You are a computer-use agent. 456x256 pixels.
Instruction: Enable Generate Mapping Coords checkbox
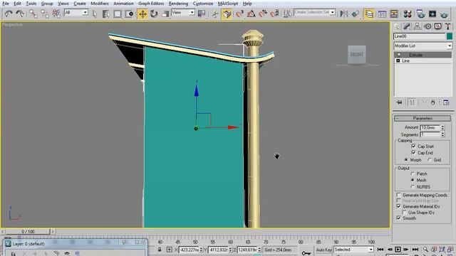399,195
